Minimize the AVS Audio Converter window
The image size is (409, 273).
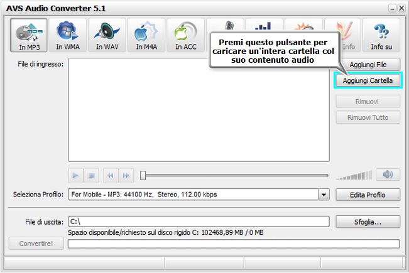point(392,8)
